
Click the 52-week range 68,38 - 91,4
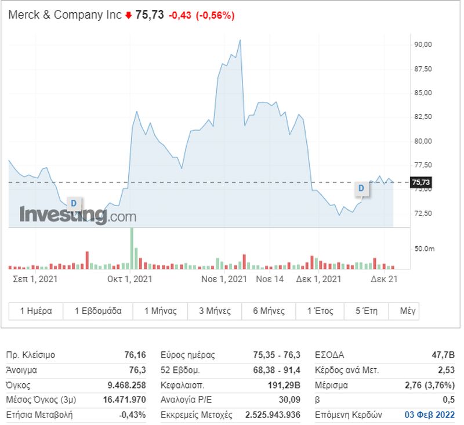point(277,370)
